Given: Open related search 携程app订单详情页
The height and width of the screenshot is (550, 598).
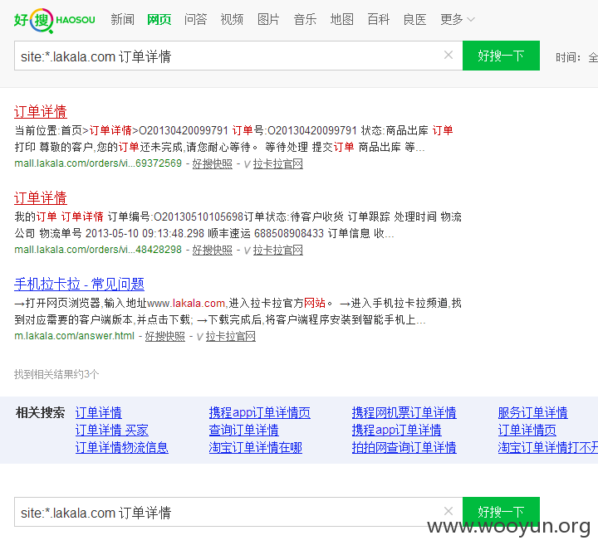Looking at the screenshot, I should pyautogui.click(x=260, y=412).
